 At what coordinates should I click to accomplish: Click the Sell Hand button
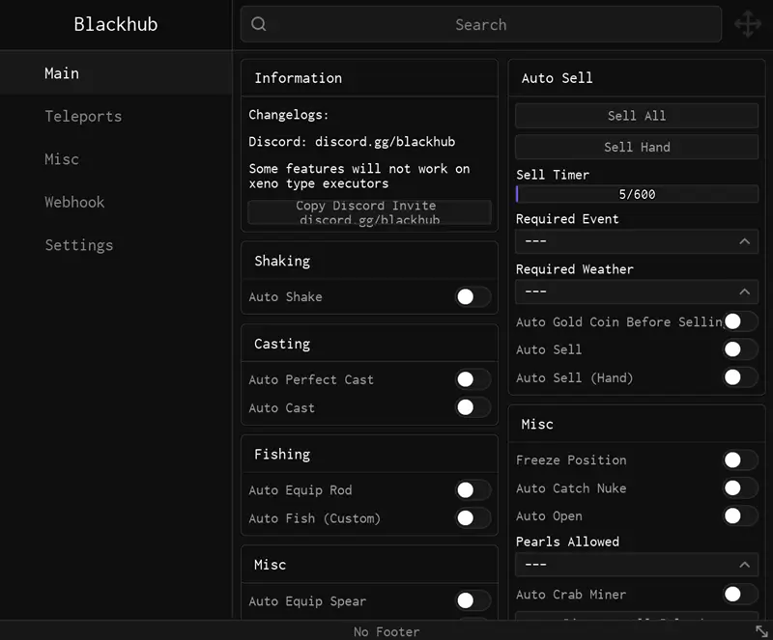tap(637, 147)
